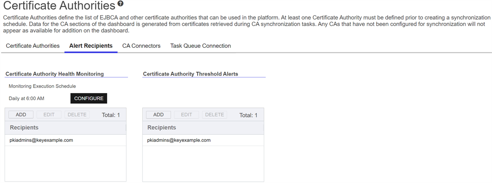Select the Alert Recipients tab
Screen dimensions: 492x183
[91, 46]
